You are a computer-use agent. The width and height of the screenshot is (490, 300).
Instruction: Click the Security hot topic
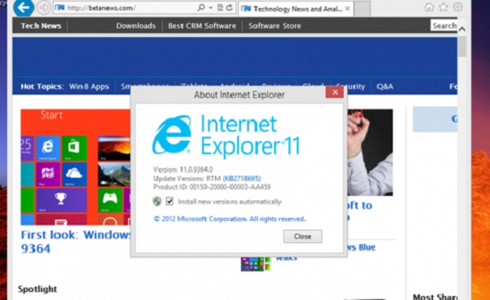tap(350, 87)
